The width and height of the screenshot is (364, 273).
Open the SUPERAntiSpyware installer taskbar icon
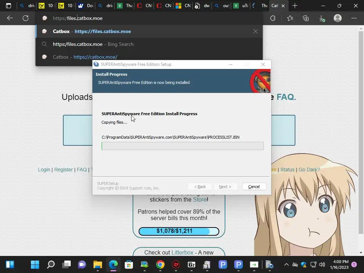(269, 264)
